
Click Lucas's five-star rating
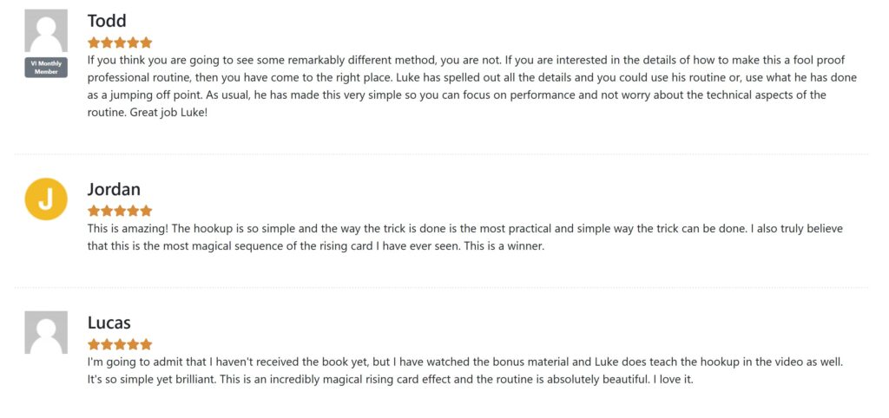pyautogui.click(x=120, y=344)
